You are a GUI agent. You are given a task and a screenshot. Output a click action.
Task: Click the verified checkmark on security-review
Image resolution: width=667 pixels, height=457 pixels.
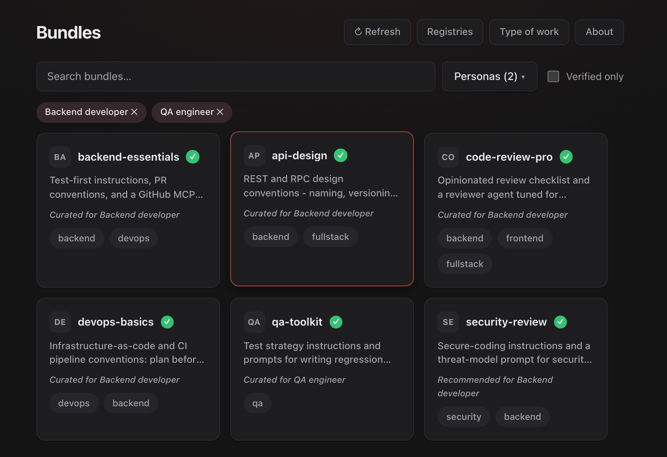coord(560,322)
